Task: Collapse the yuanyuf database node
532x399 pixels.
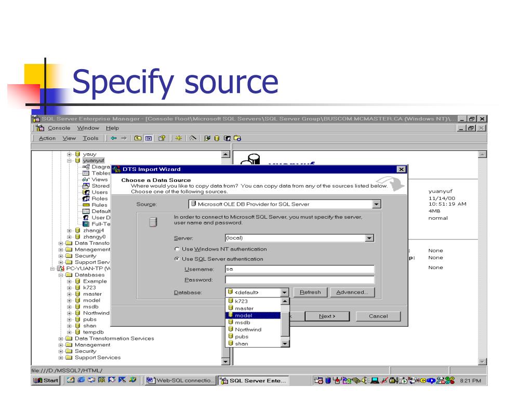Action: [x=69, y=161]
